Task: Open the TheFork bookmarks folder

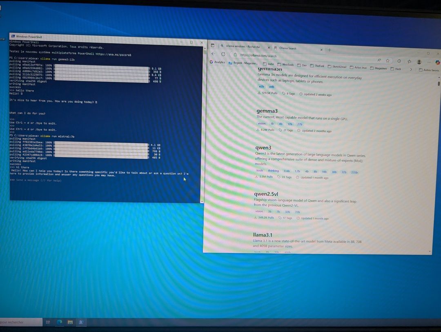Action: click(x=317, y=66)
